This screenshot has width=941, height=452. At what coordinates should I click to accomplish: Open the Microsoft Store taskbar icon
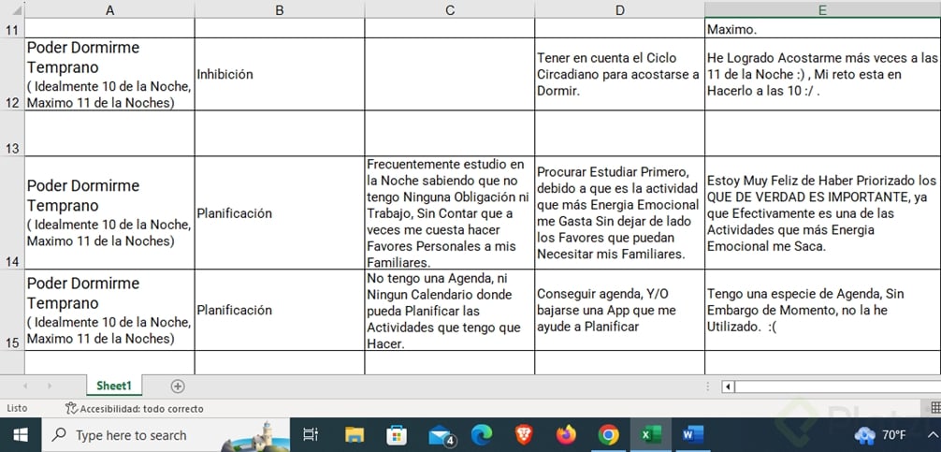pyautogui.click(x=397, y=435)
